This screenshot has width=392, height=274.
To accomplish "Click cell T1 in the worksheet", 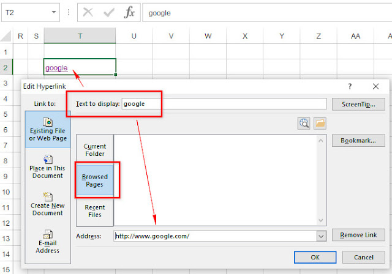I will coord(80,51).
